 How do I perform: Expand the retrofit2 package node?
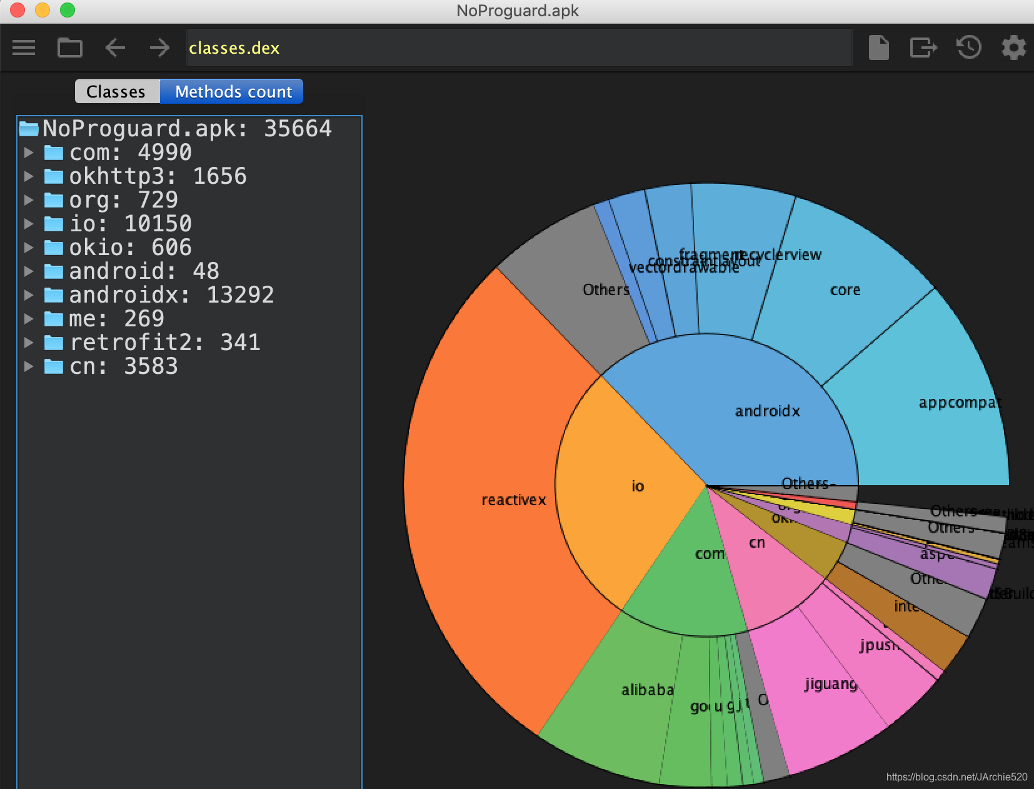coord(28,343)
